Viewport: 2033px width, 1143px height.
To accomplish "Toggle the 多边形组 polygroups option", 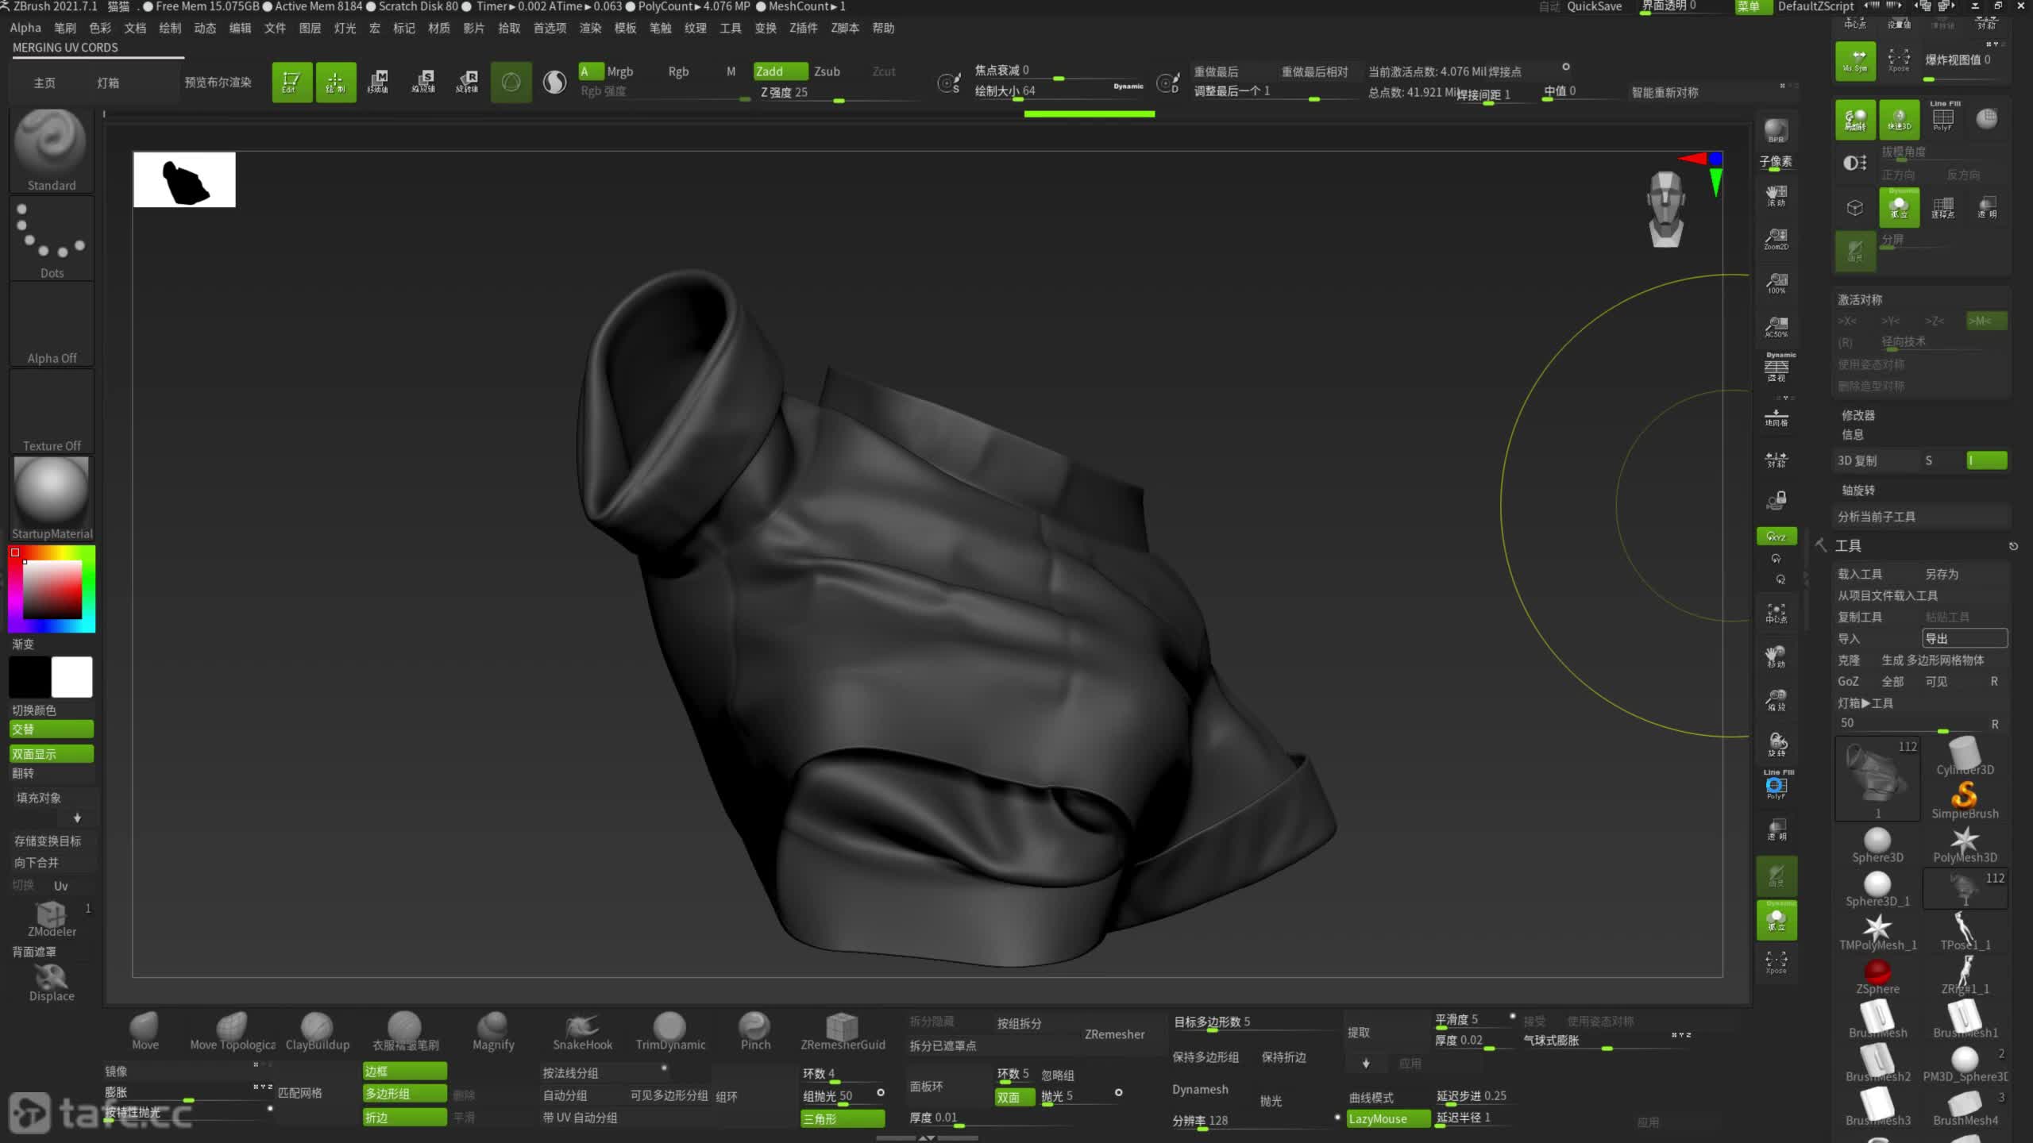I will tap(405, 1093).
